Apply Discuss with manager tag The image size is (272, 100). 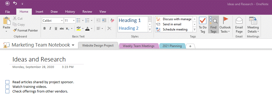click(174, 19)
